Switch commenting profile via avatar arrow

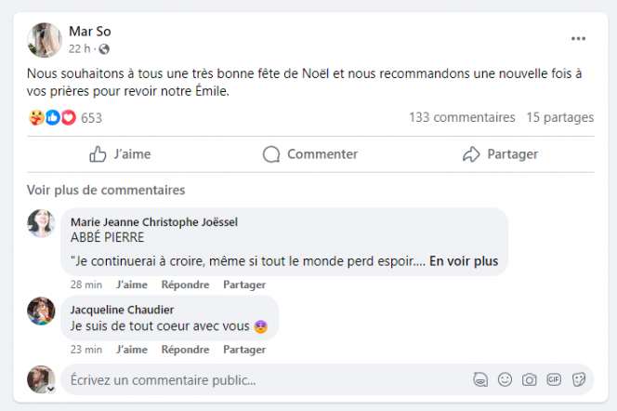click(49, 389)
